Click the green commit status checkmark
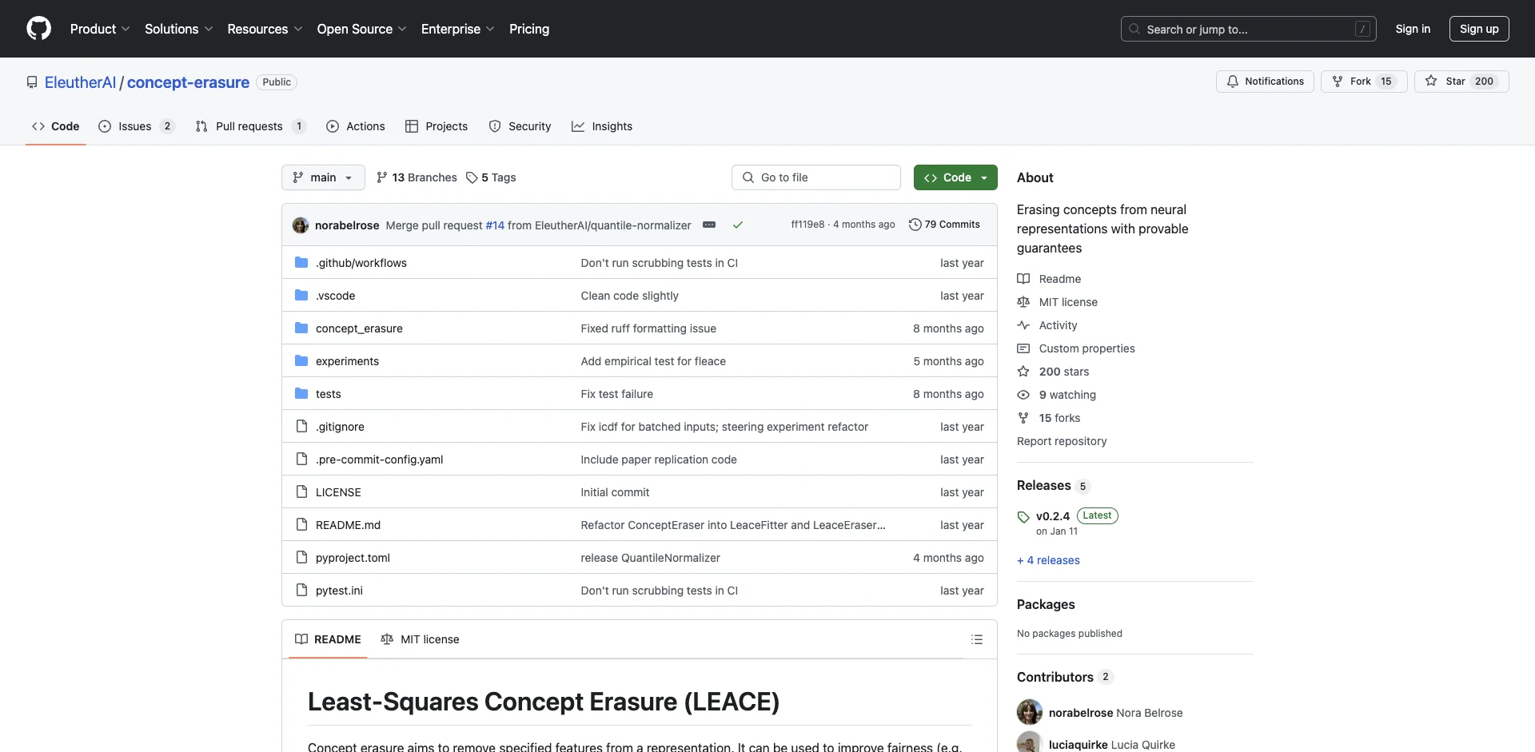The image size is (1535, 752). [x=738, y=225]
